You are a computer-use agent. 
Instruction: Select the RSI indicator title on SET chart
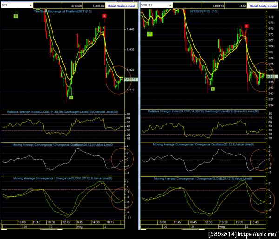[x=63, y=112]
